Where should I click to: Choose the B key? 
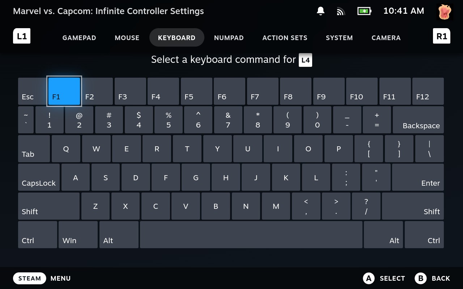coord(216,206)
